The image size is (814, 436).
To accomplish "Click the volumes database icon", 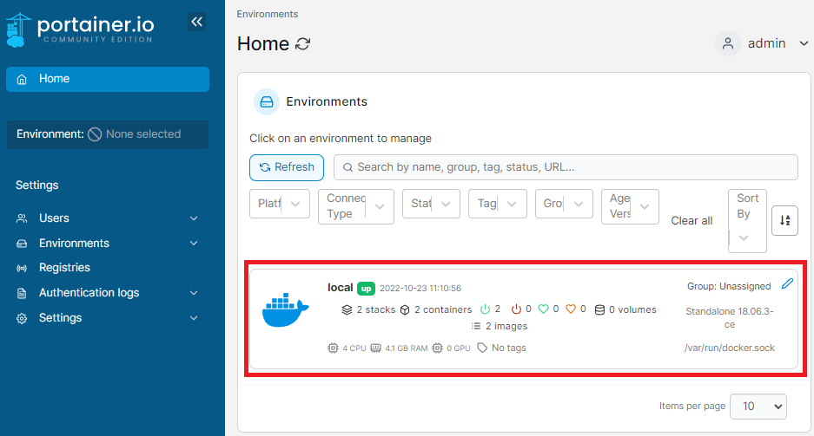I will click(x=599, y=309).
